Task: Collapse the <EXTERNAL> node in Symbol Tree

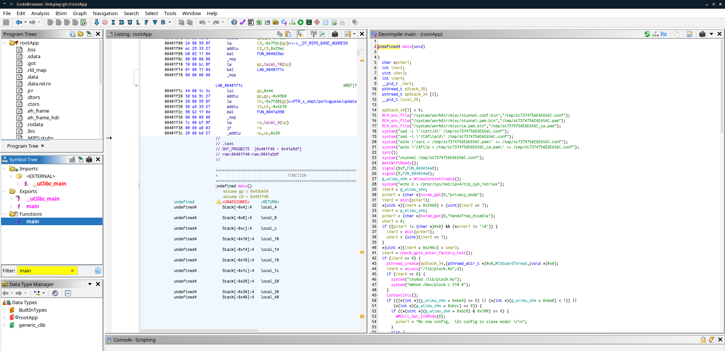Action: coord(11,176)
